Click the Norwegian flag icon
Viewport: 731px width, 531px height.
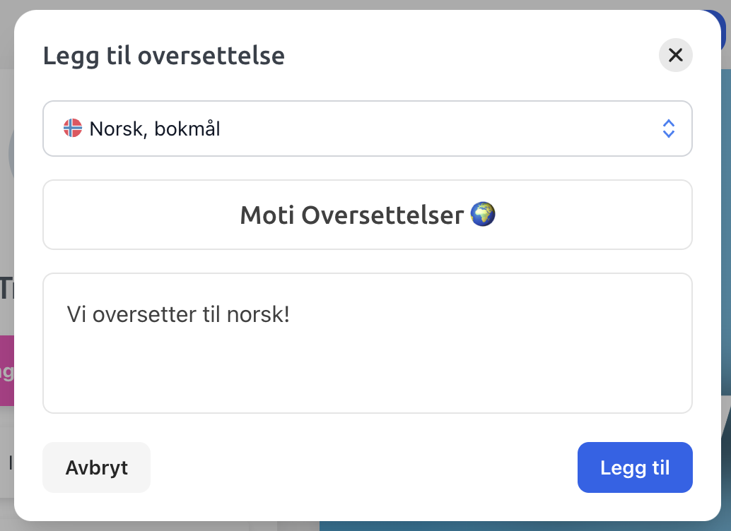73,128
